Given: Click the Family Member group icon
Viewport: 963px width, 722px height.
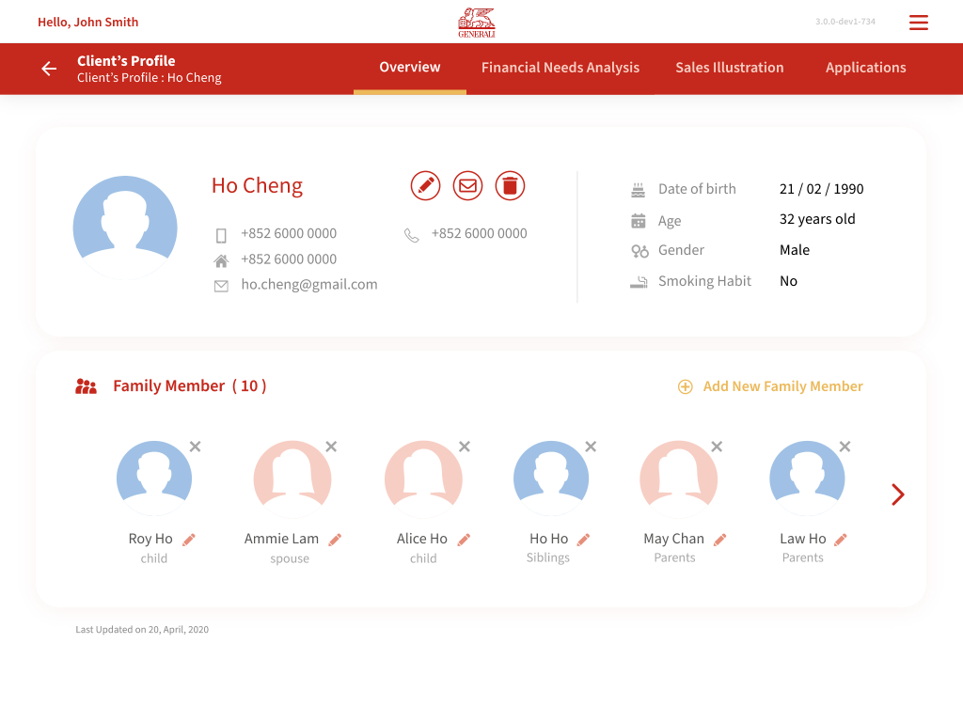Looking at the screenshot, I should (x=86, y=386).
